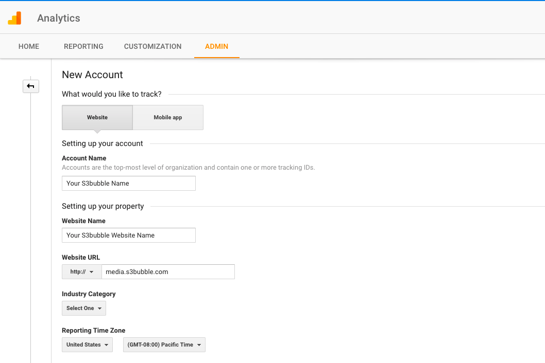The width and height of the screenshot is (545, 363).
Task: Click the New Account heading
Action: point(92,75)
